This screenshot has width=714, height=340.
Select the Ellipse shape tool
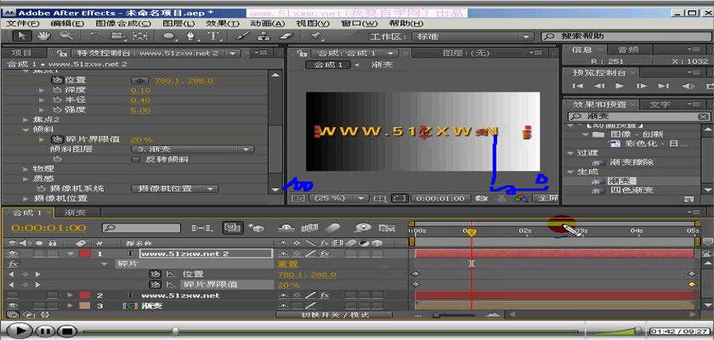(x=168, y=36)
